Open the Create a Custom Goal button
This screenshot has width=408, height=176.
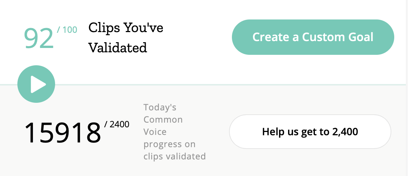pyautogui.click(x=313, y=37)
